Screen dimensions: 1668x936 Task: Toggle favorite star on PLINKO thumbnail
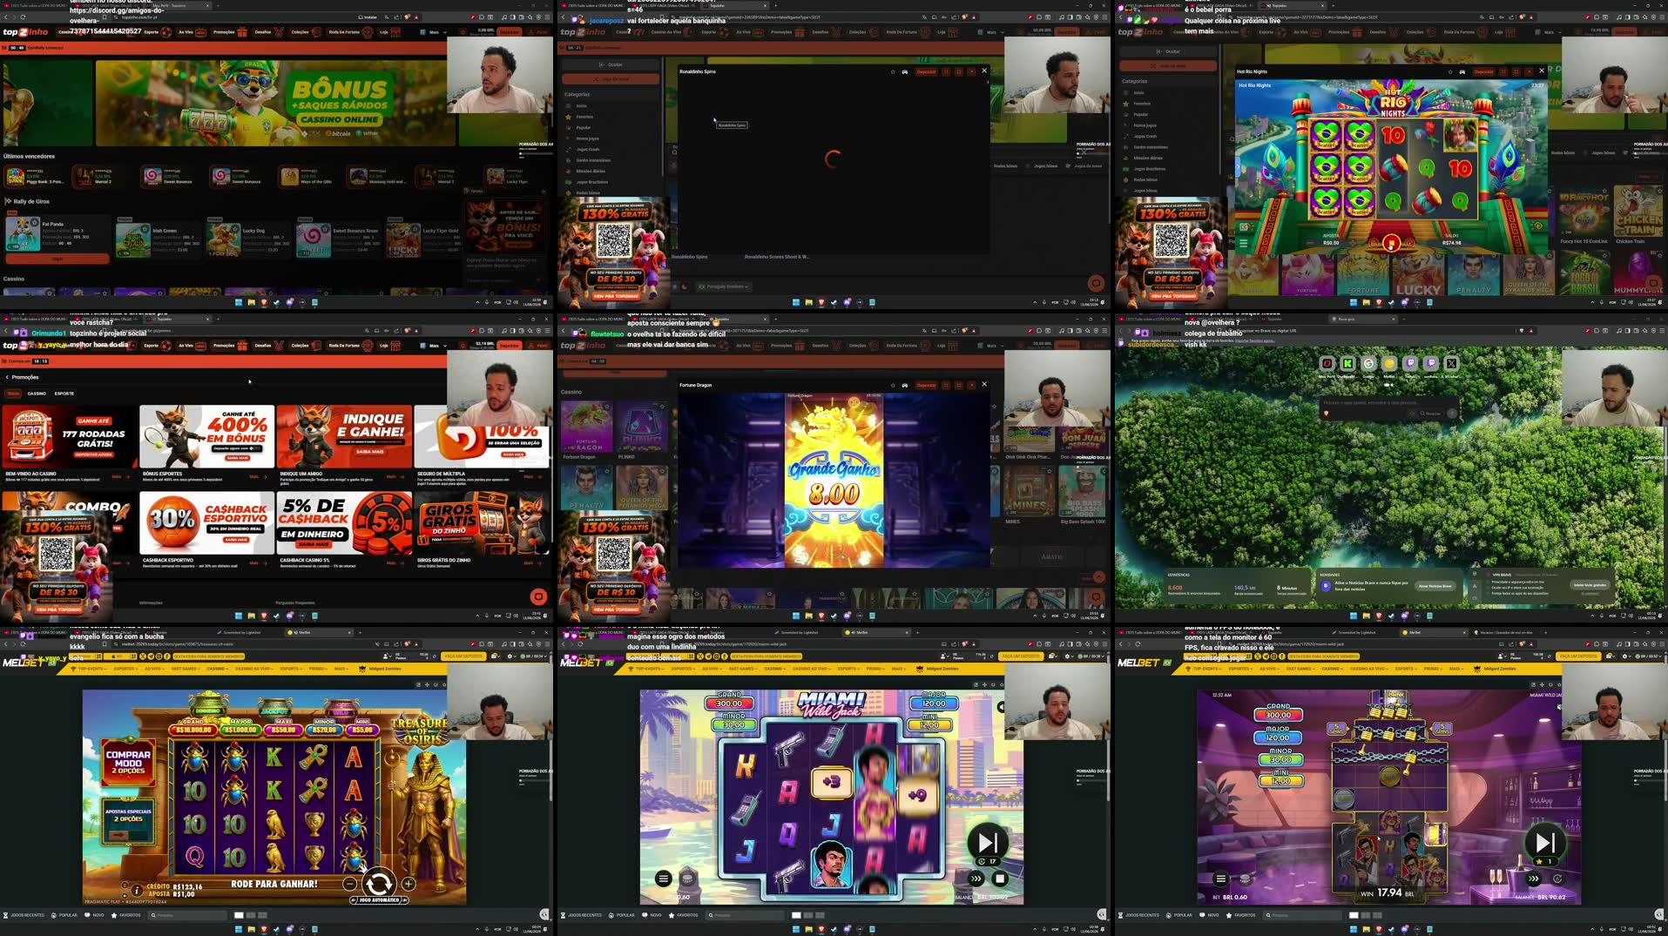[x=662, y=407]
